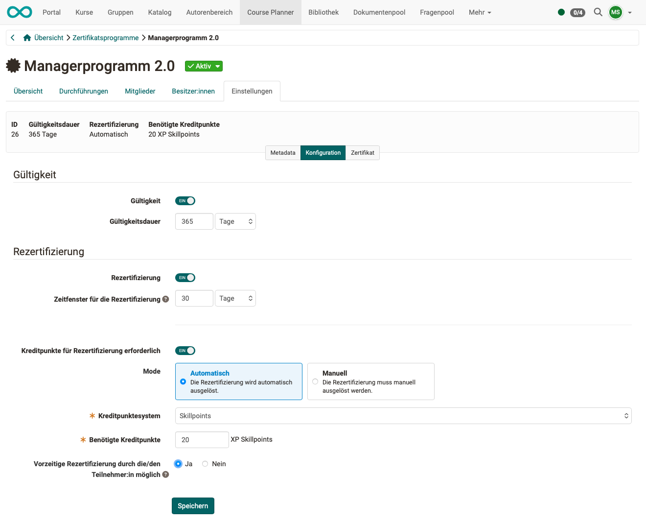The height and width of the screenshot is (523, 646).
Task: Click the Speichern button
Action: [x=193, y=505]
